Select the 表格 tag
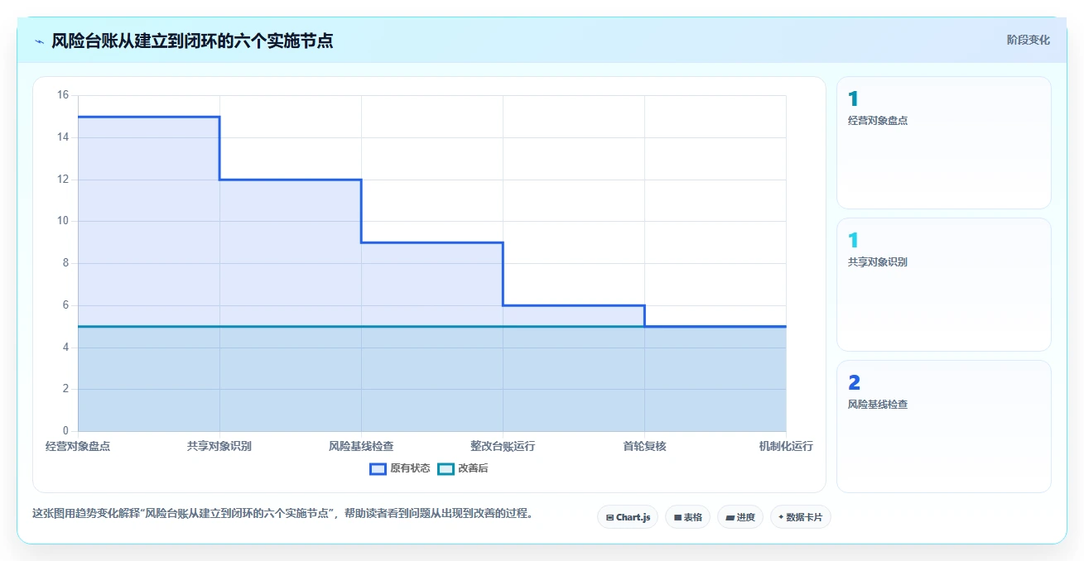Viewport: 1084px width, 561px height. (687, 517)
